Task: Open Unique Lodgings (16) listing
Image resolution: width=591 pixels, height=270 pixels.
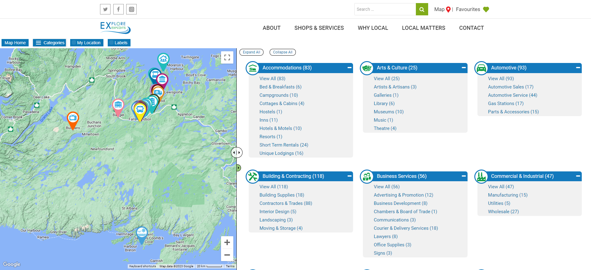Action: [281, 153]
